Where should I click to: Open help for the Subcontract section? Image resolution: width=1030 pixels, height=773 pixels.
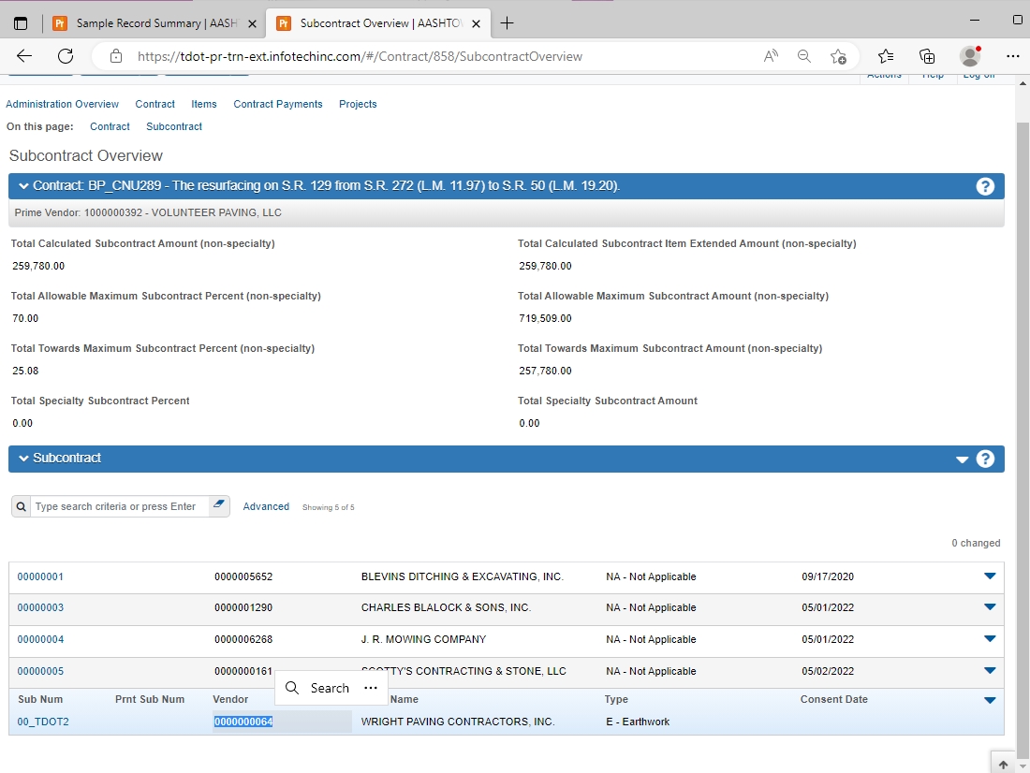985,459
